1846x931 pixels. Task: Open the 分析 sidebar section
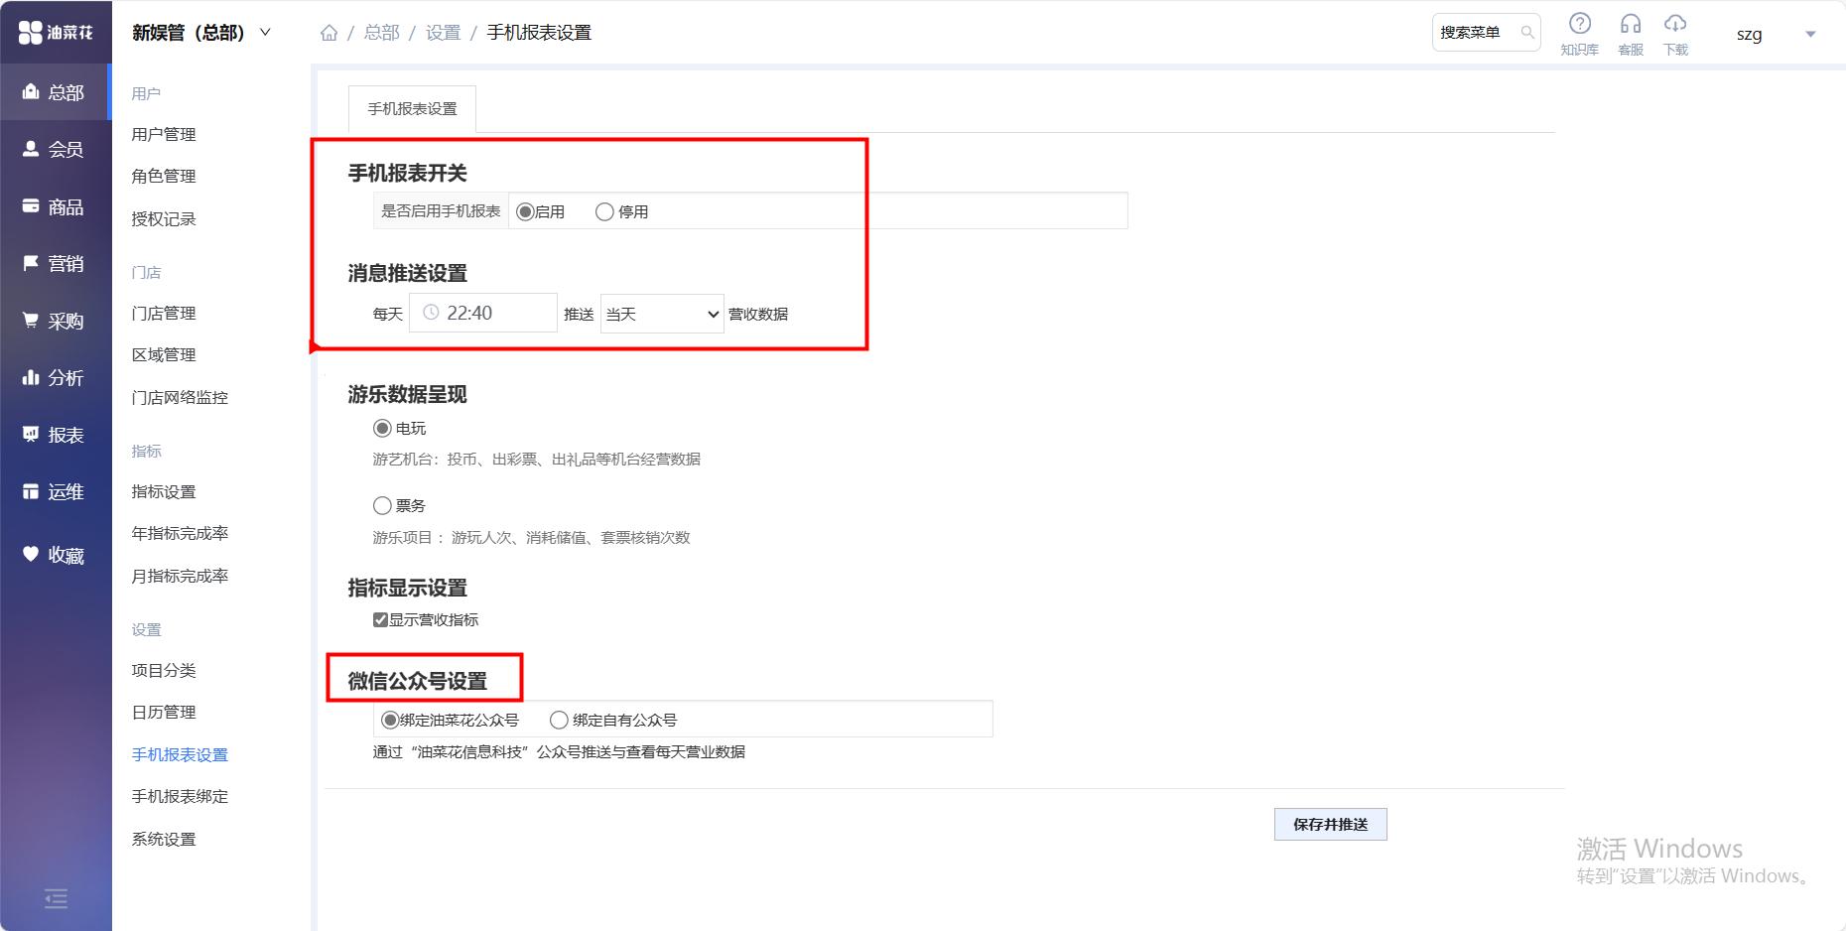point(56,377)
